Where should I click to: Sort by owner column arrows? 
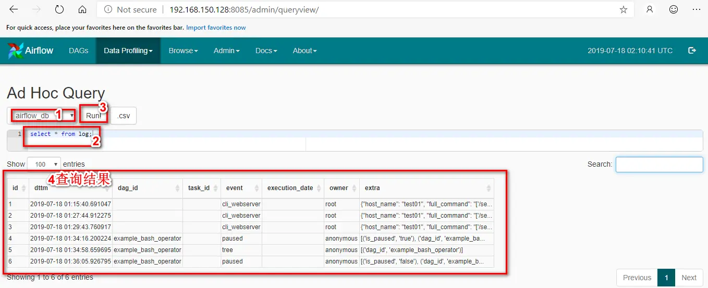pos(353,188)
